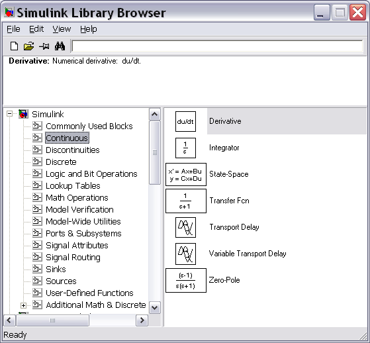Click the Transport Delay label
The image size is (370, 343).
pos(234,227)
